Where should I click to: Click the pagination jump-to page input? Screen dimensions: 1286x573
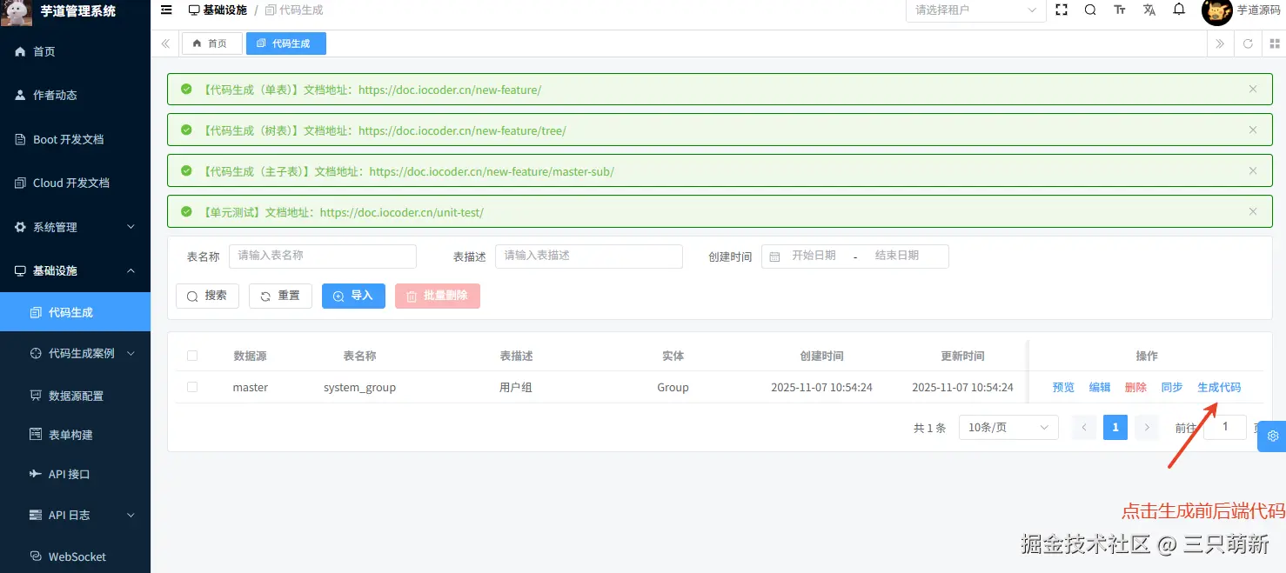pos(1225,427)
